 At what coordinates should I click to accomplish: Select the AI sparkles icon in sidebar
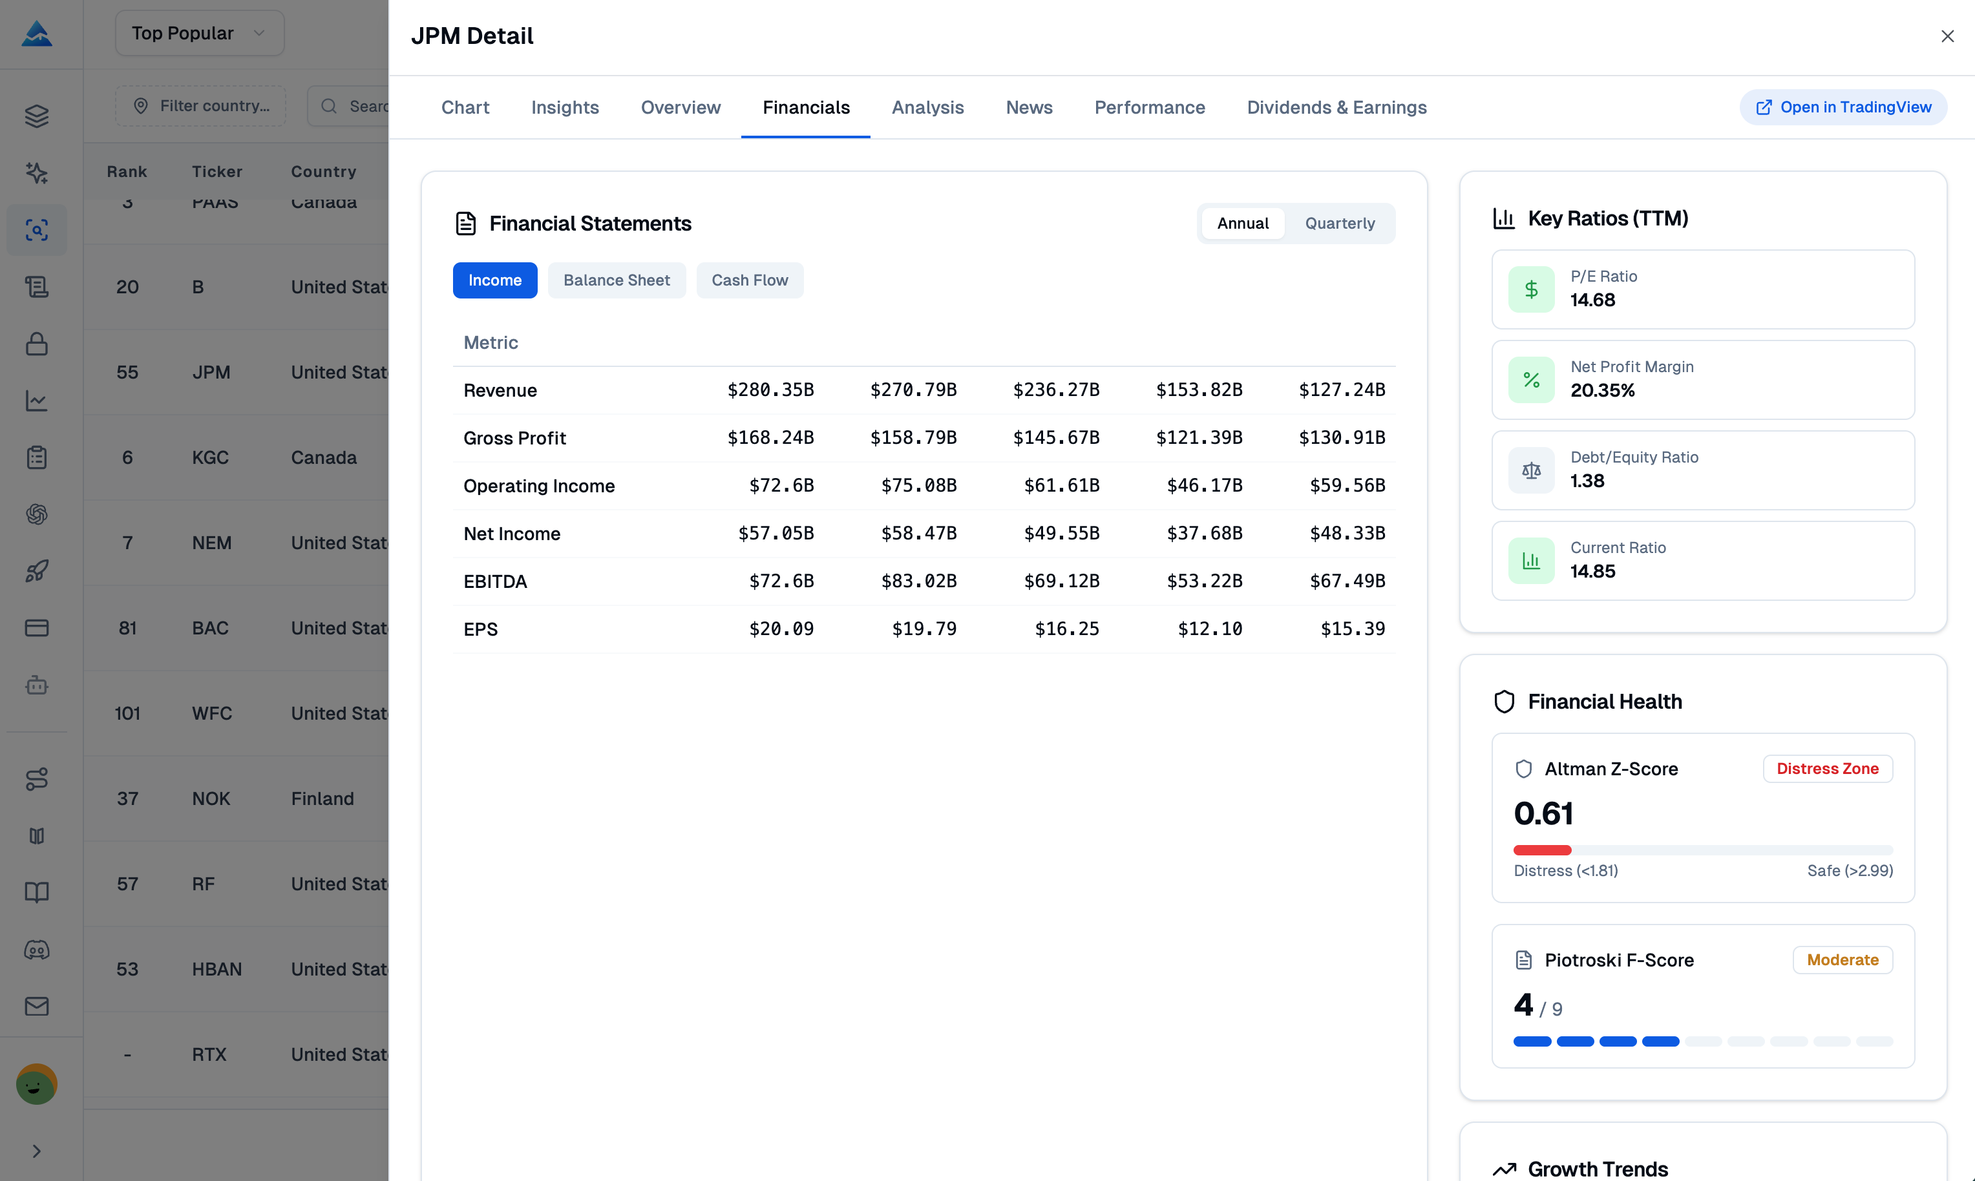pyautogui.click(x=37, y=172)
